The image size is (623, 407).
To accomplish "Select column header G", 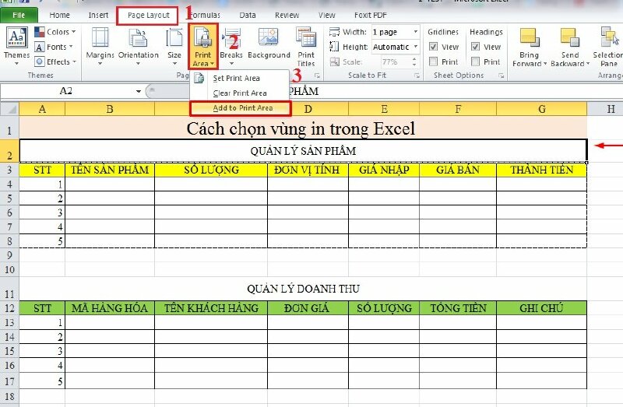I will tap(541, 109).
